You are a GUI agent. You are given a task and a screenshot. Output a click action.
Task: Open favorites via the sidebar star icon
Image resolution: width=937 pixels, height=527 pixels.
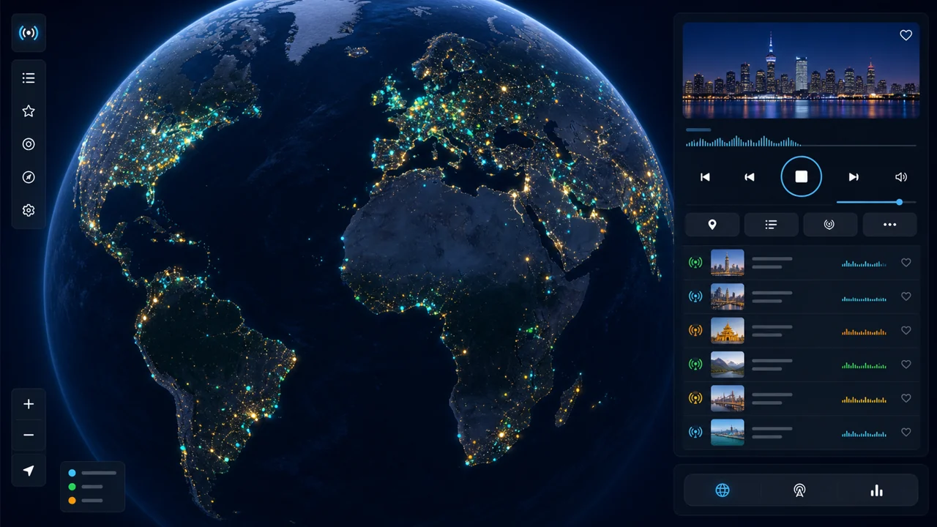tap(29, 111)
